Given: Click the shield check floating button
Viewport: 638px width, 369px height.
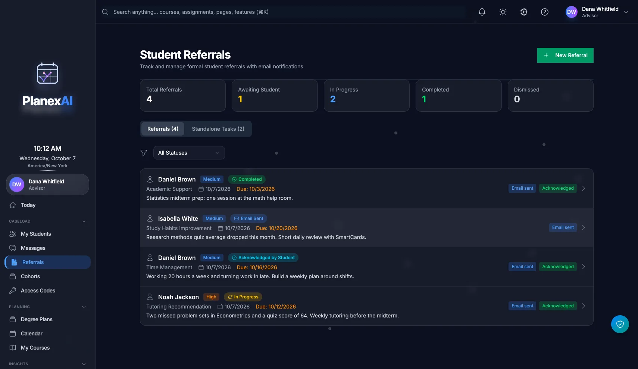Looking at the screenshot, I should click(620, 324).
